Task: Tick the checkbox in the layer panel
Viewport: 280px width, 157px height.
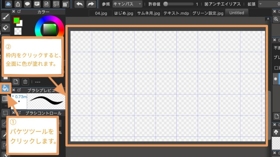Action: [x=276, y=68]
